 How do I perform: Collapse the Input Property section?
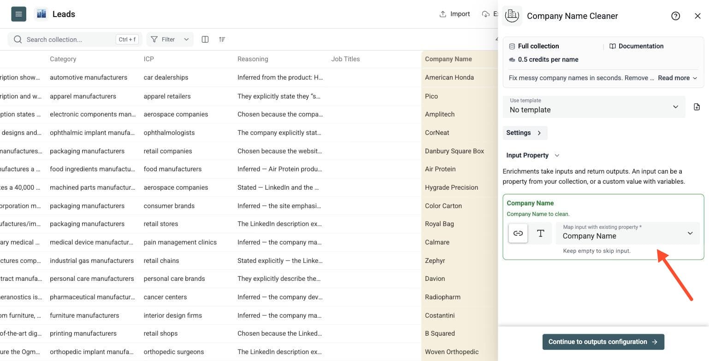click(x=532, y=155)
